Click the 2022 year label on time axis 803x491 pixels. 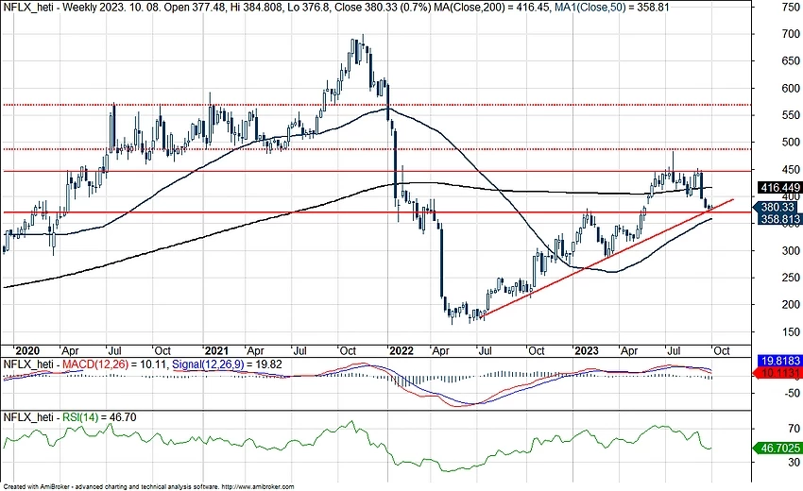(x=401, y=350)
